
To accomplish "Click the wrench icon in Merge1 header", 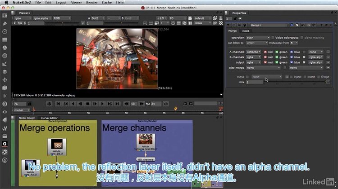I will click(245, 25).
